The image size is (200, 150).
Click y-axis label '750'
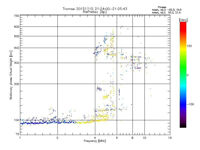coord(16,16)
